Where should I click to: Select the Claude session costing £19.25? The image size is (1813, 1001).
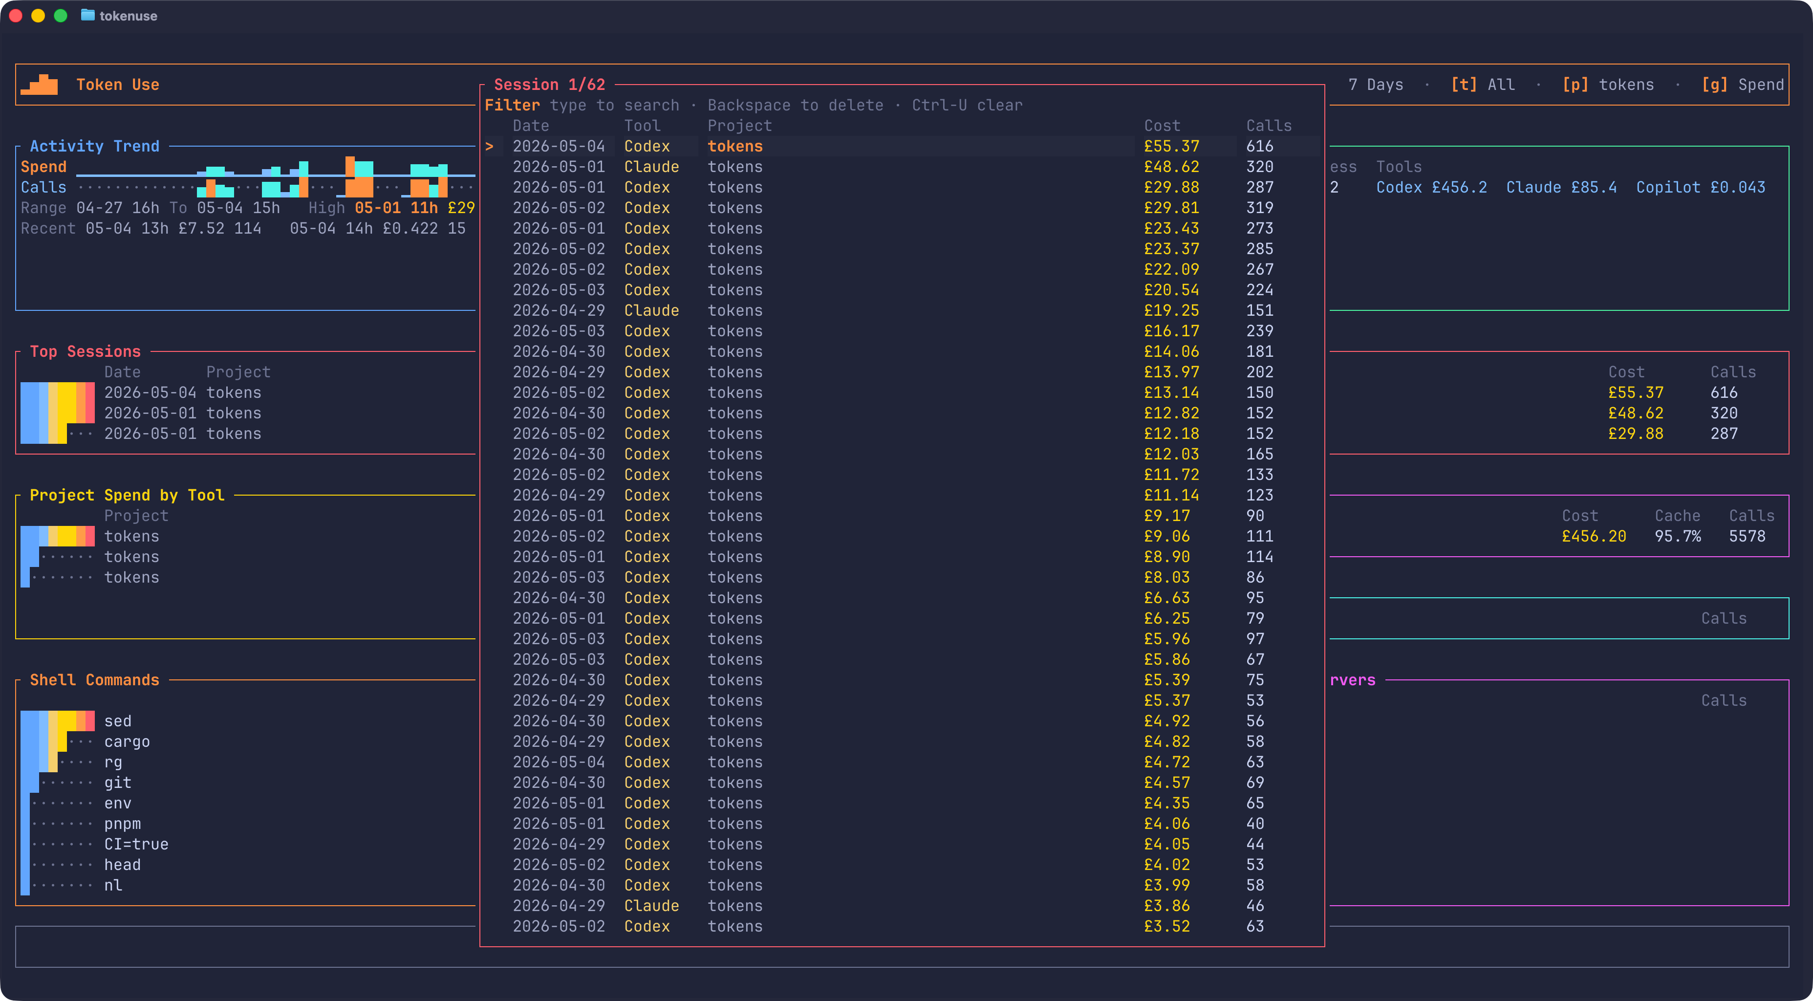coord(902,310)
